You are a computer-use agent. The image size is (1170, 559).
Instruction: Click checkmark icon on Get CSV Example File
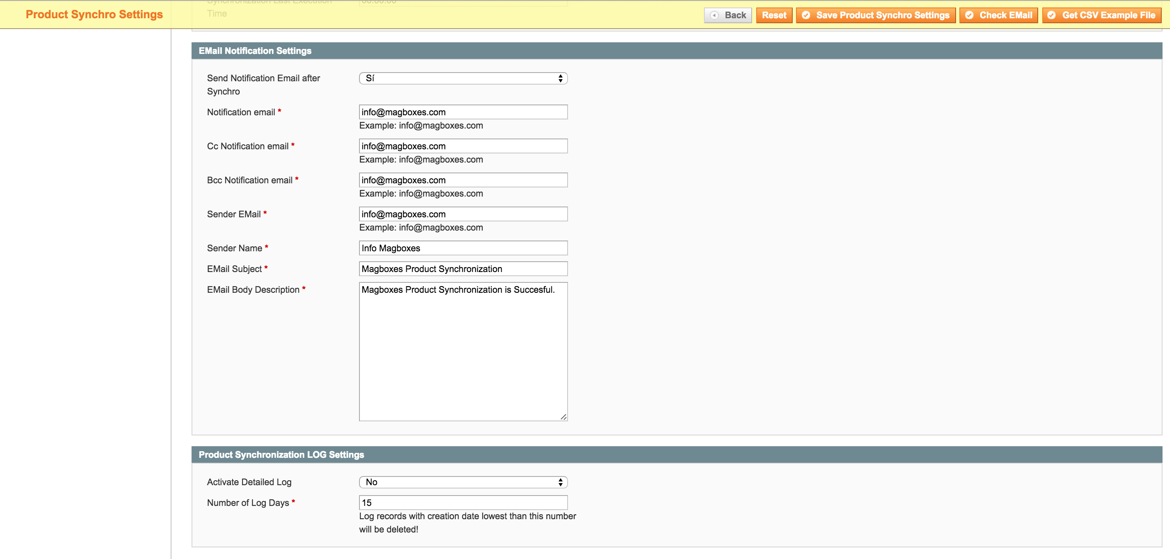(1051, 15)
